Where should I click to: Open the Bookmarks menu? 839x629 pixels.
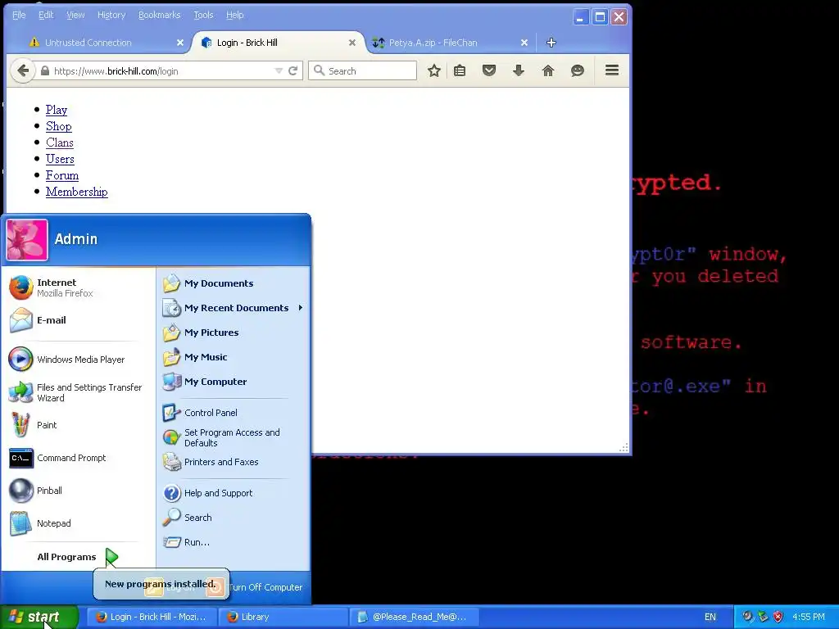160,15
